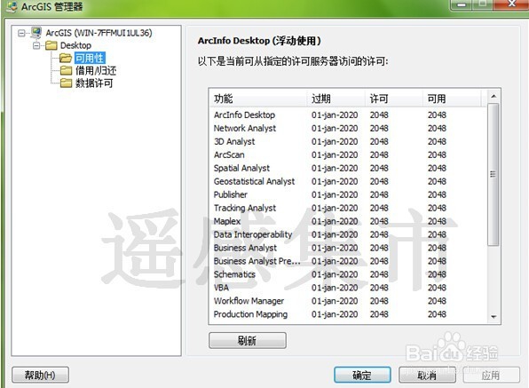The width and height of the screenshot is (529, 388).
Task: Close the ArcGIS 管理器 window
Action: point(512,4)
